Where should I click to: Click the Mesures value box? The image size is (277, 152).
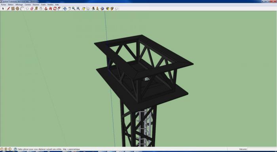point(262,149)
